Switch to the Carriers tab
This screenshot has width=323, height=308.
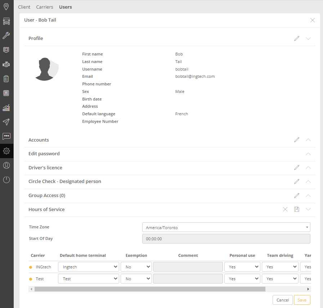coord(45,7)
